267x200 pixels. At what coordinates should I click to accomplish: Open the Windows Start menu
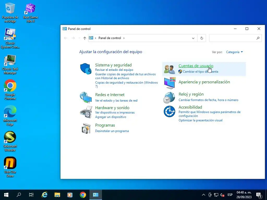click(6, 195)
